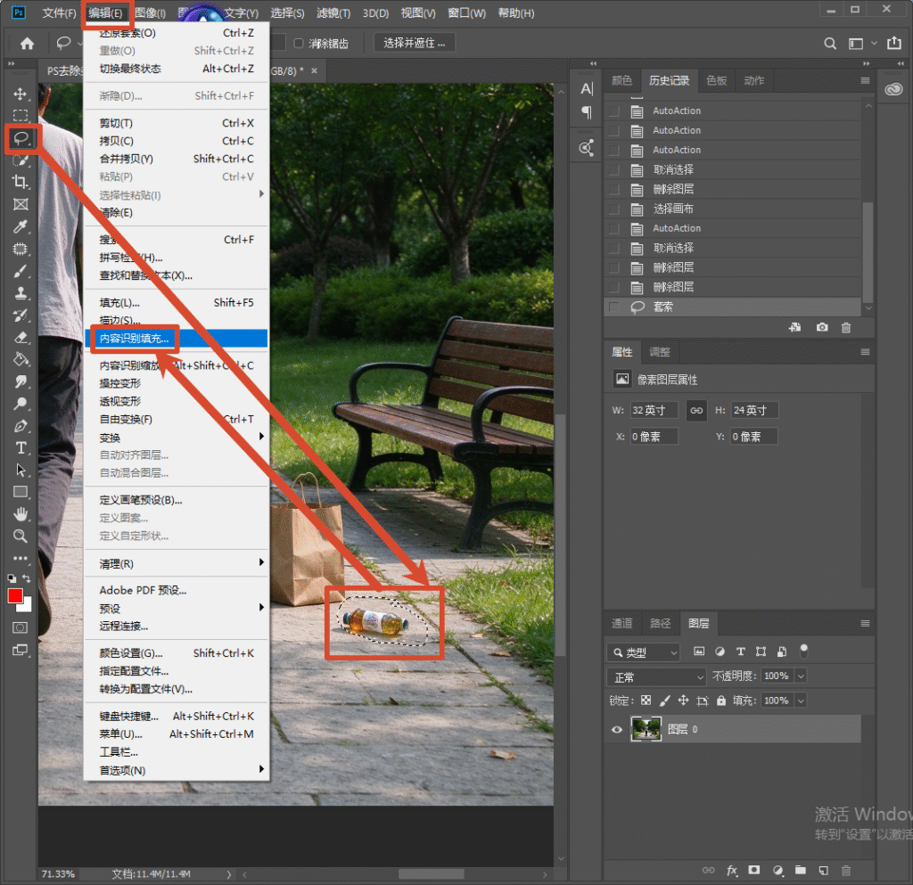Open blend mode dropdown 正常
This screenshot has height=885, width=913.
click(x=656, y=676)
